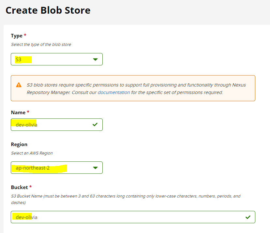The image size is (270, 233).
Task: Focus the Bucket name input field
Action: click(x=133, y=217)
